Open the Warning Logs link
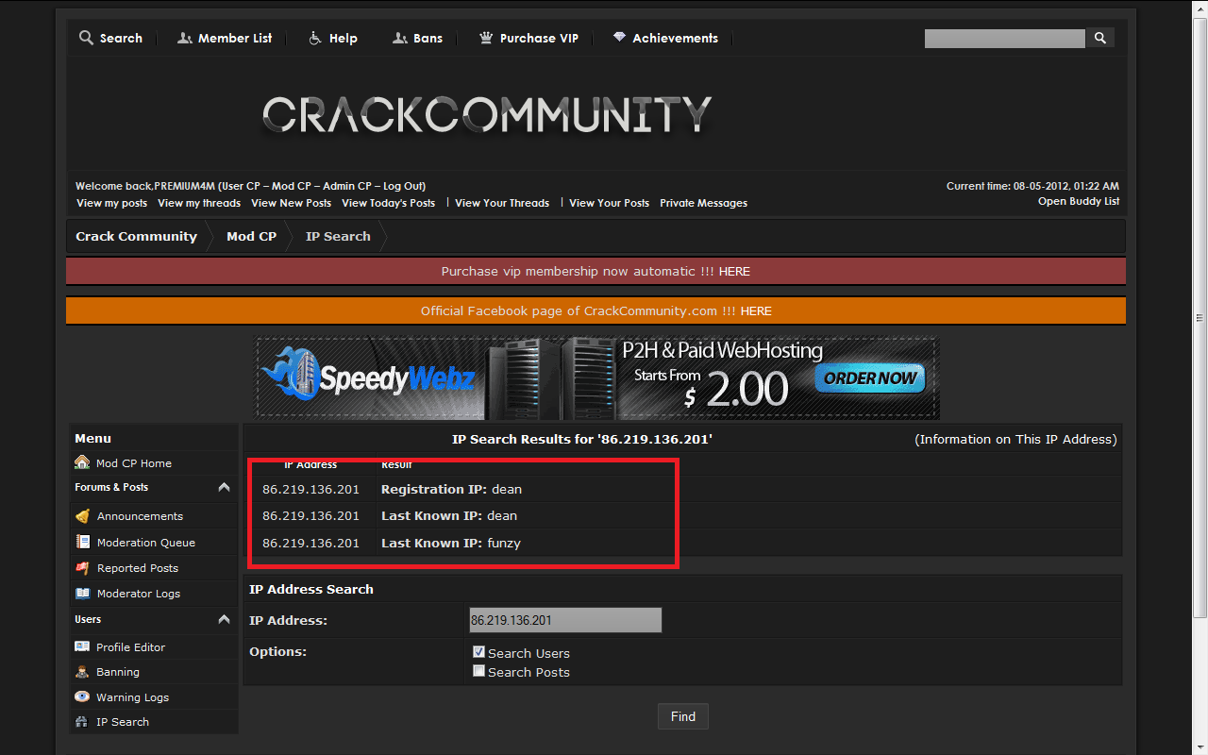The width and height of the screenshot is (1208, 755). point(132,697)
